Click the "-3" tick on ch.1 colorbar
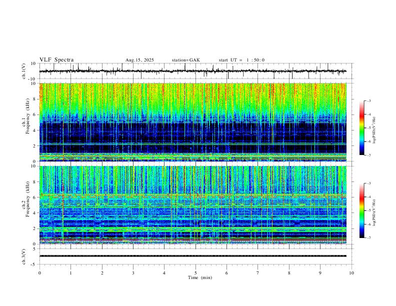This screenshot has height=306, width=396. (368, 100)
